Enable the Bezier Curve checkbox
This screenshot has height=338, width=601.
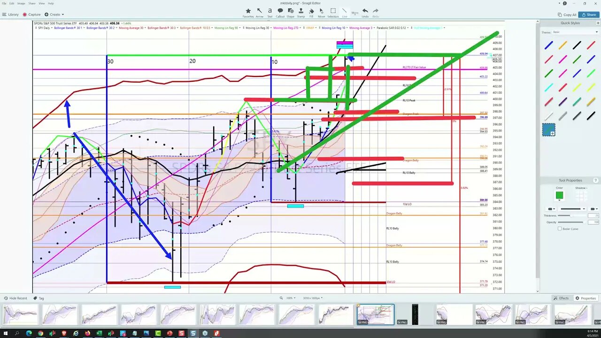click(560, 229)
